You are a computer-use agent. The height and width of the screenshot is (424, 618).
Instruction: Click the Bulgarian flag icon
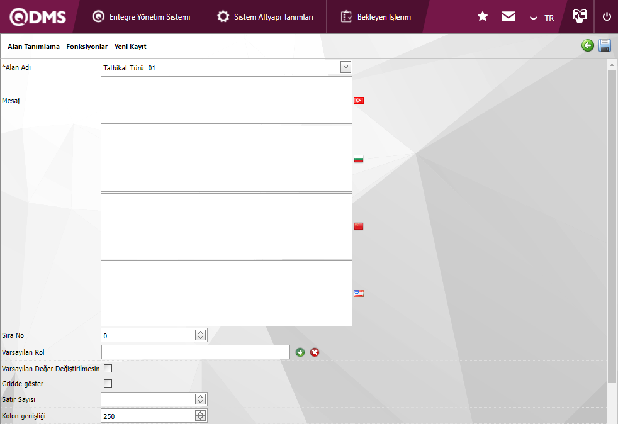click(x=359, y=159)
